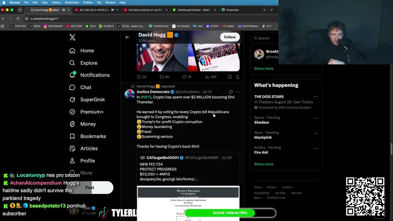Screen dimensions: 393x221
Task: Open the GMAIL bookmark
Action: pos(228,26)
